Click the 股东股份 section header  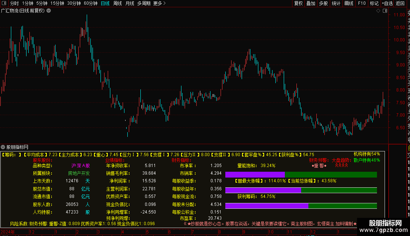click(x=42, y=160)
